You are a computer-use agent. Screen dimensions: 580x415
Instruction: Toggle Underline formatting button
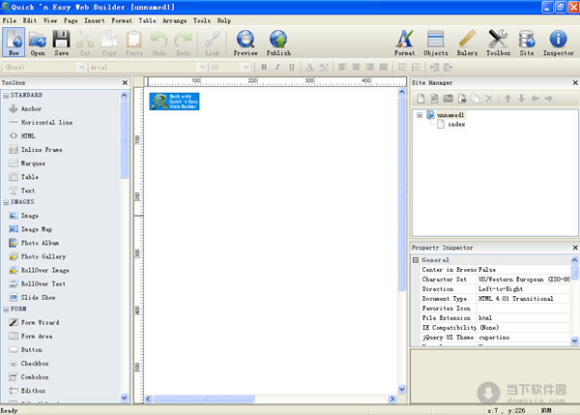pos(292,67)
